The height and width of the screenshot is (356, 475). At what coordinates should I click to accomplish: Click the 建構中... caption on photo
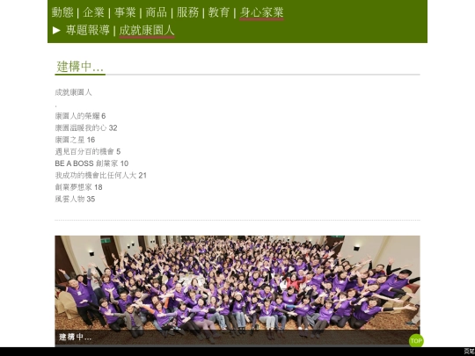pos(75,337)
